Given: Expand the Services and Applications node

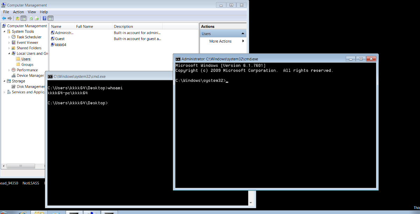Looking at the screenshot, I should pos(5,92).
